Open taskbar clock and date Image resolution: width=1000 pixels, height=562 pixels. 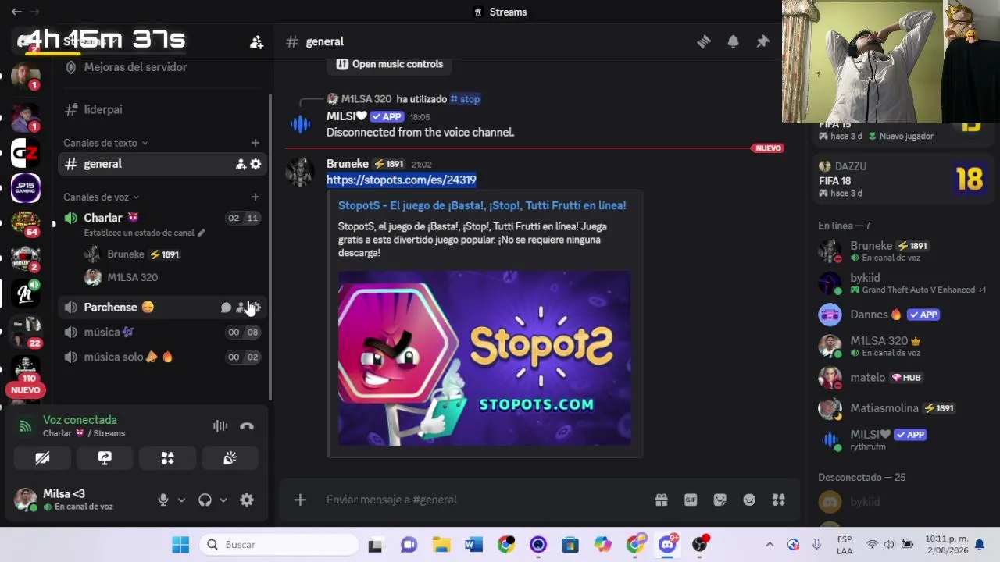(x=945, y=545)
